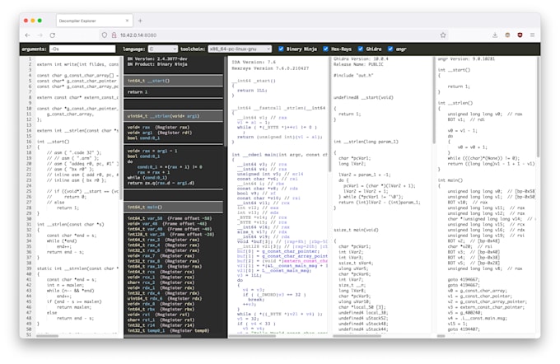Click the Binary Ninja __strlen(void* arg1) header
This screenshot has width=560, height=364.
pyautogui.click(x=173, y=116)
